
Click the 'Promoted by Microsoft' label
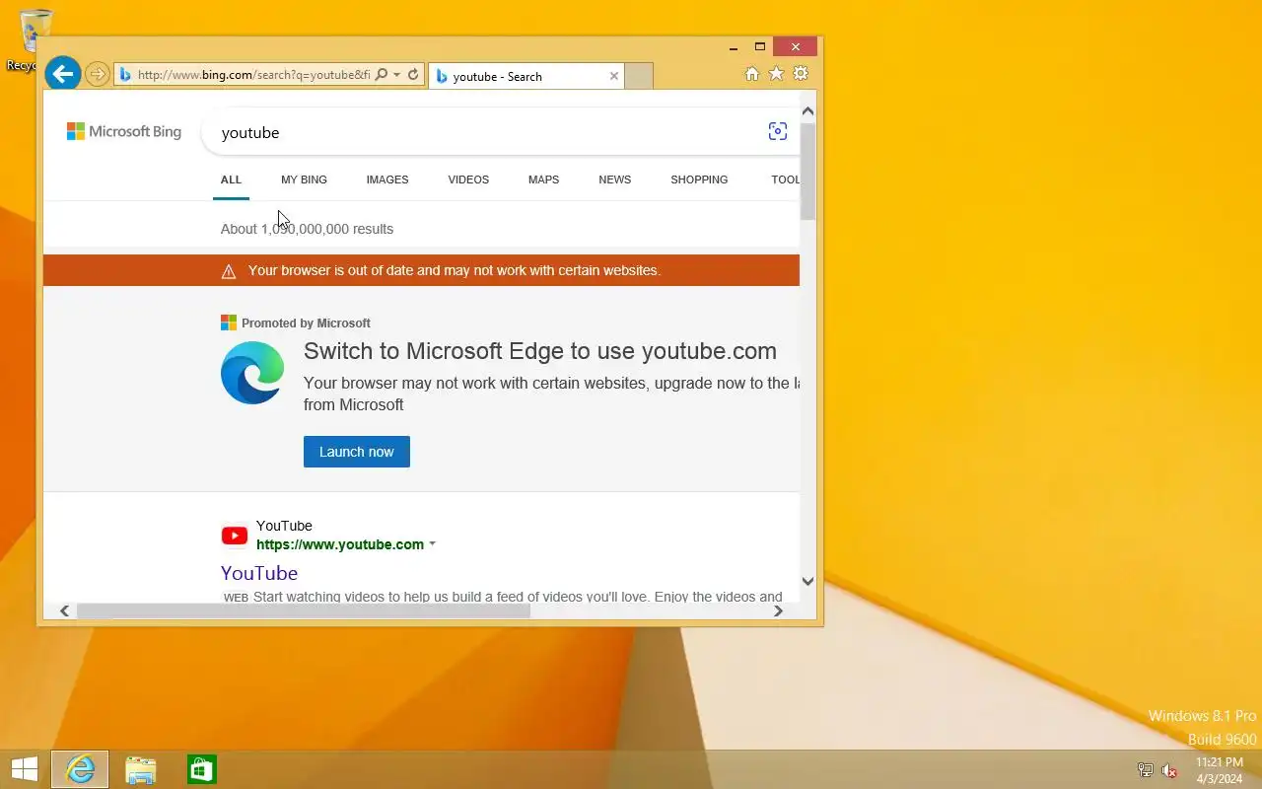(306, 323)
